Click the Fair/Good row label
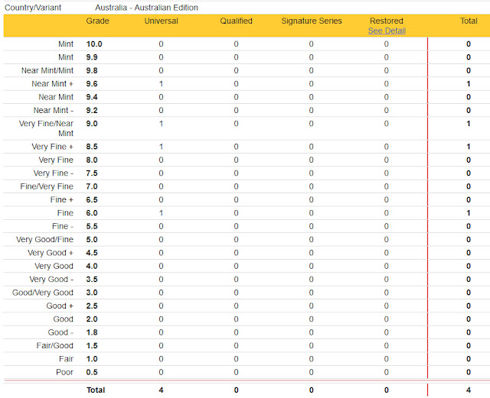Image resolution: width=490 pixels, height=398 pixels. point(54,345)
